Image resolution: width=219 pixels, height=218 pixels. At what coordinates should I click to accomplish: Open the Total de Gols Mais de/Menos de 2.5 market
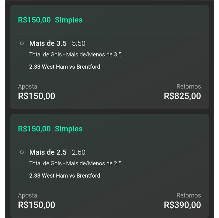75,163
